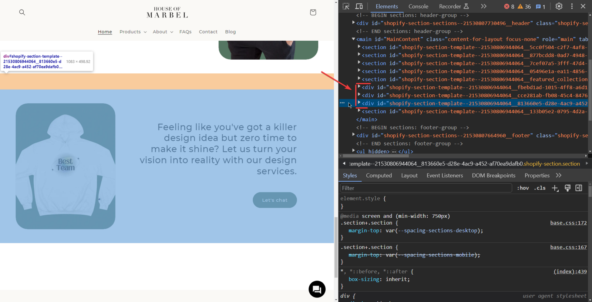Expand div node ending cce281ab
The width and height of the screenshot is (592, 302).
pyautogui.click(x=359, y=95)
